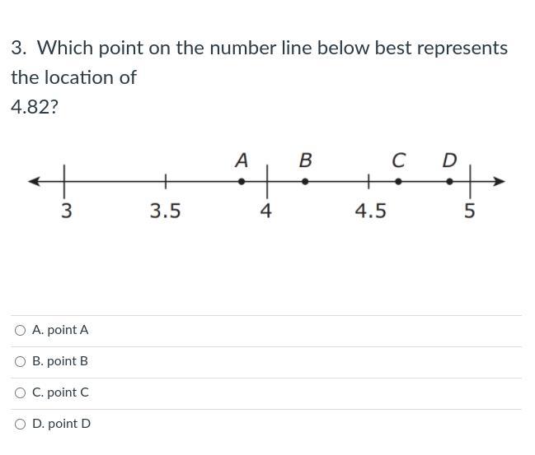Click the 3.5 label under the number line
Viewport: 535px width, 455px height.
click(x=165, y=211)
